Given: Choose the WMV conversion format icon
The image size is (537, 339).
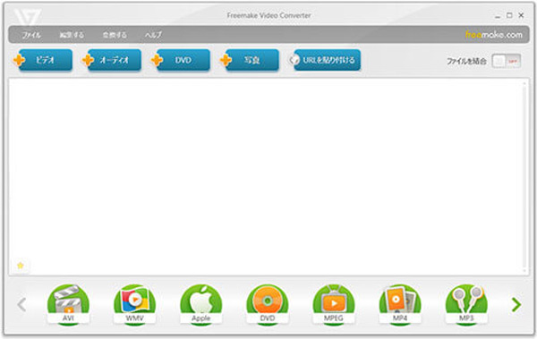Looking at the screenshot, I should 134,304.
